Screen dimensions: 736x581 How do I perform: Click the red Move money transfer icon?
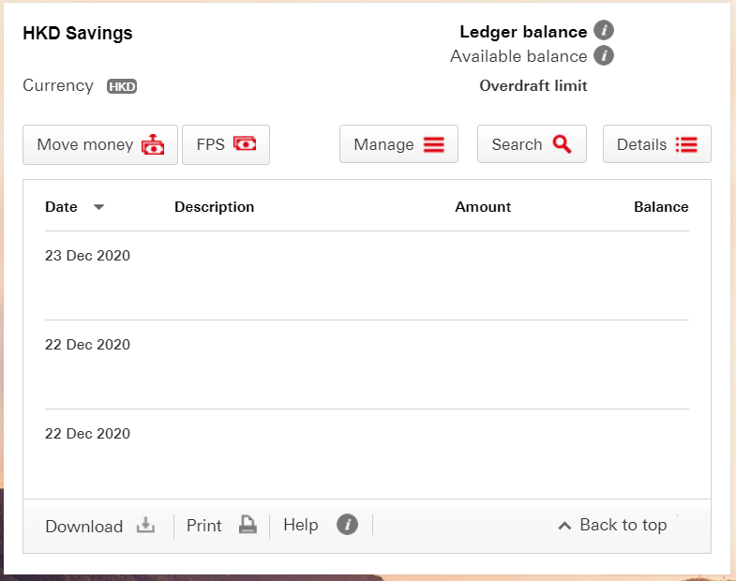[x=153, y=144]
